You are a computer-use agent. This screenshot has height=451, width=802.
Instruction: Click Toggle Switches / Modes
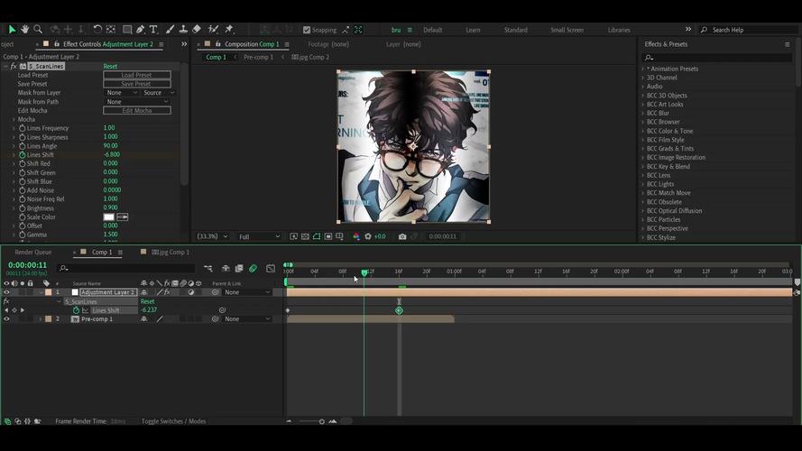173,421
